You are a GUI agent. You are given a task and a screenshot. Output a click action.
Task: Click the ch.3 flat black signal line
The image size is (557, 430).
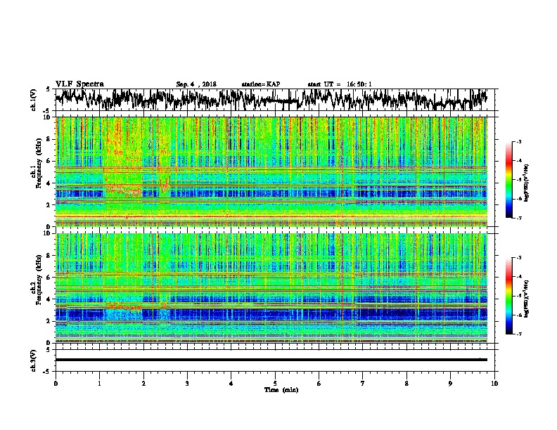click(271, 360)
